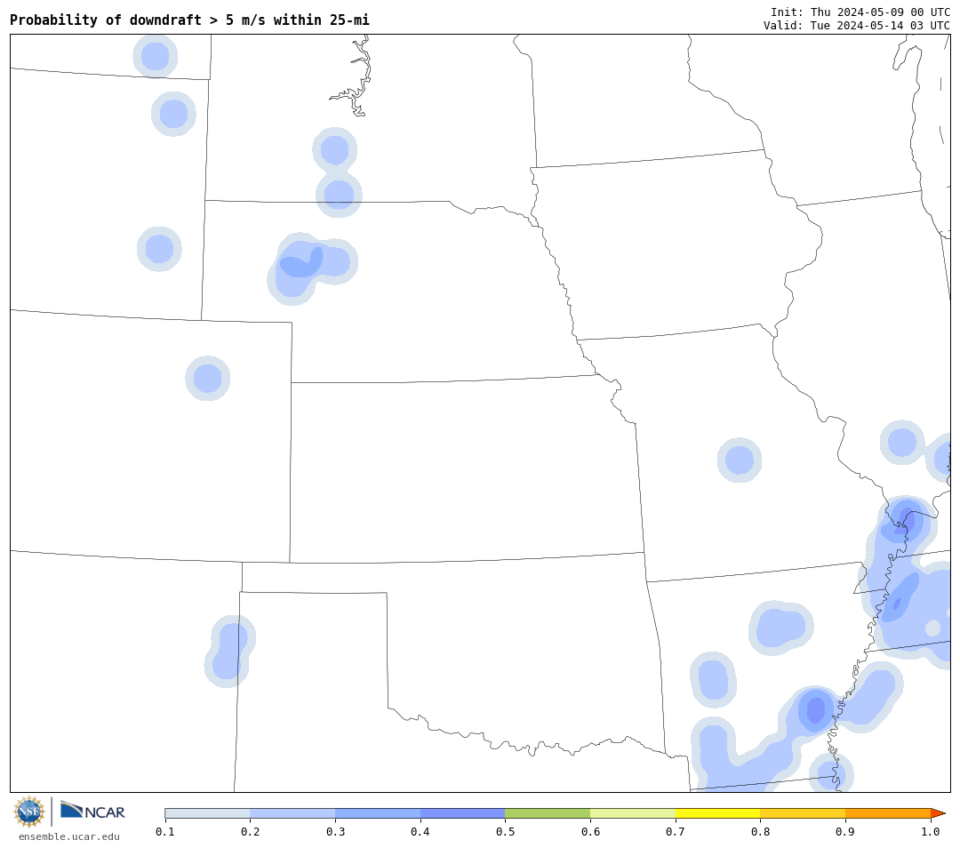Click the colorbar label 0.9
The width and height of the screenshot is (960, 848).
coord(845,831)
